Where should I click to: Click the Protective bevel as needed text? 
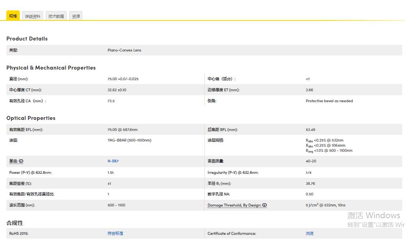pyautogui.click(x=329, y=101)
